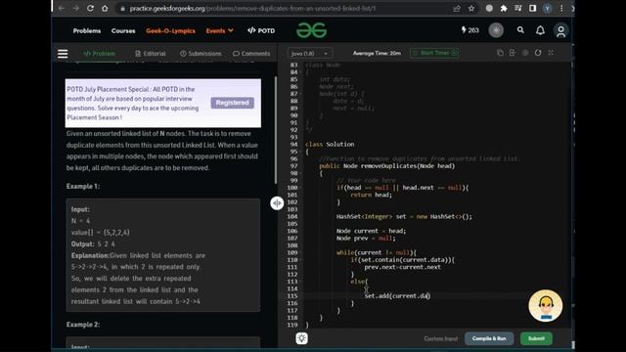The height and width of the screenshot is (352, 626).
Task: Click the removeDuplicates method signature
Action: [387, 166]
